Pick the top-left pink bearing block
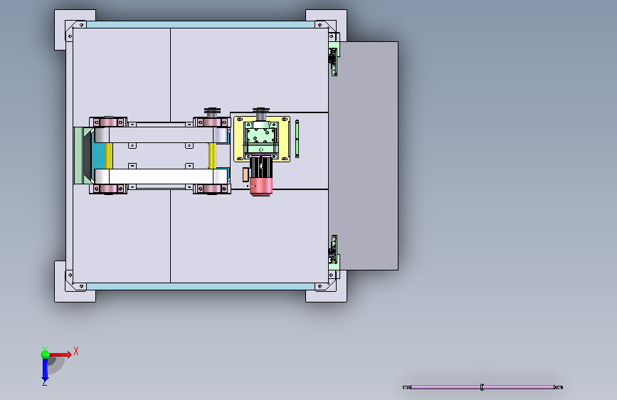This screenshot has width=617, height=400. 108,122
